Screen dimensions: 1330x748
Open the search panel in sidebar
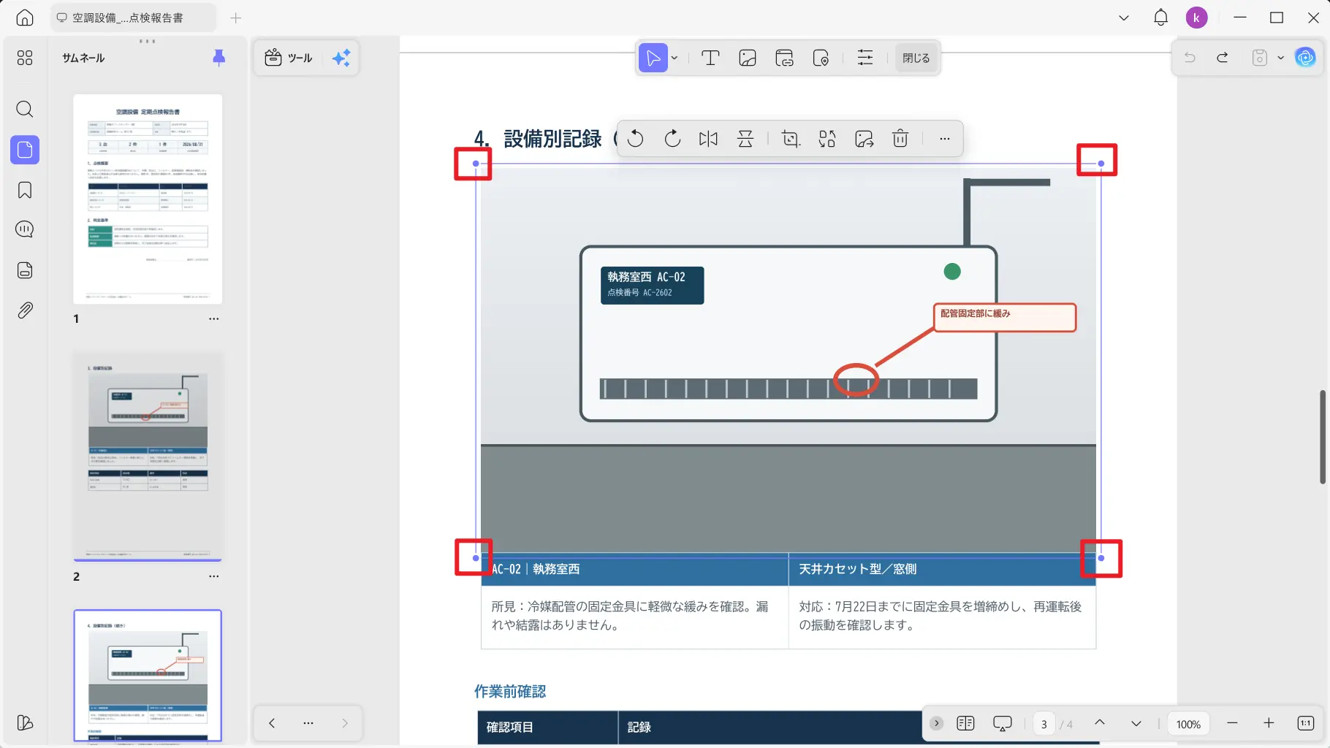pos(25,110)
